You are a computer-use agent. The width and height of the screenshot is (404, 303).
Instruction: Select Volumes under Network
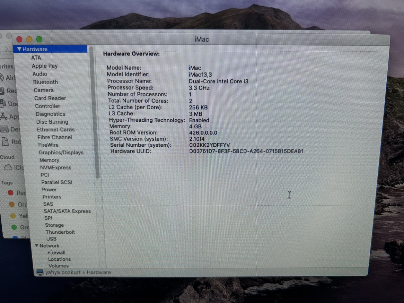(x=59, y=266)
